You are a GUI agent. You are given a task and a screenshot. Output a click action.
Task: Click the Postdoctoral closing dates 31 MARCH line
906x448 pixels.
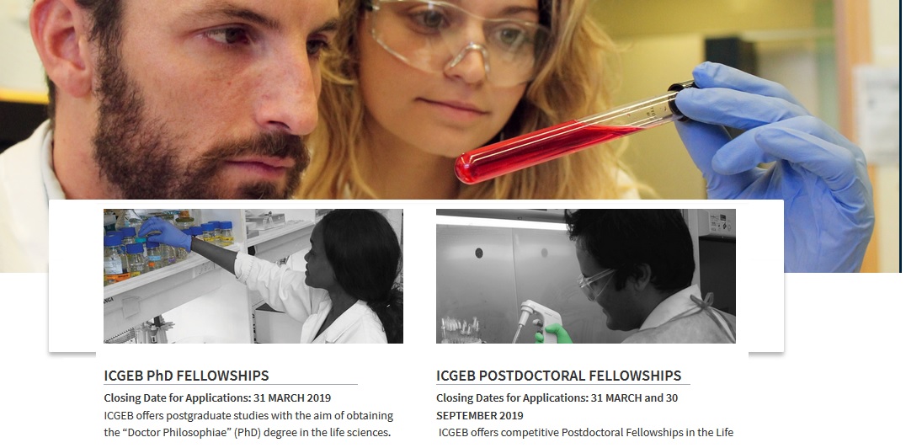(x=557, y=397)
